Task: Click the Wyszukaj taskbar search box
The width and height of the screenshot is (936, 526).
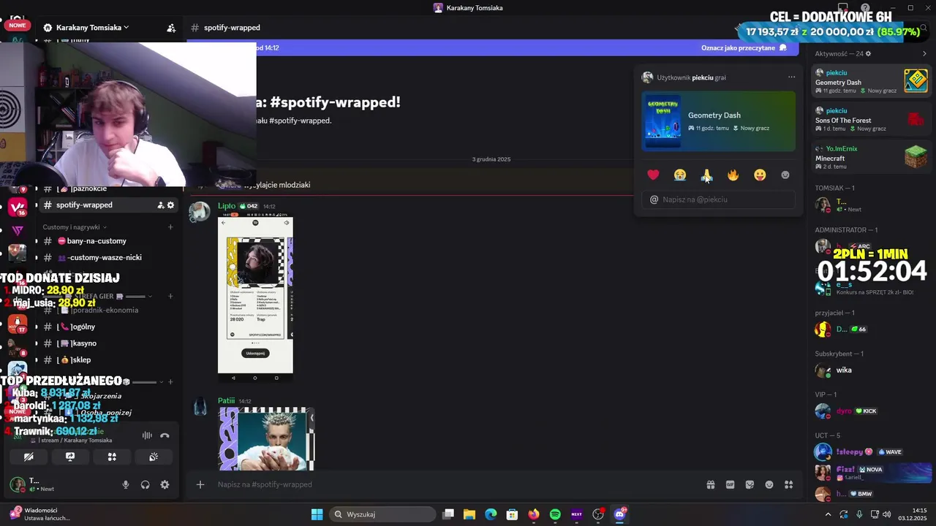Action: tap(382, 514)
